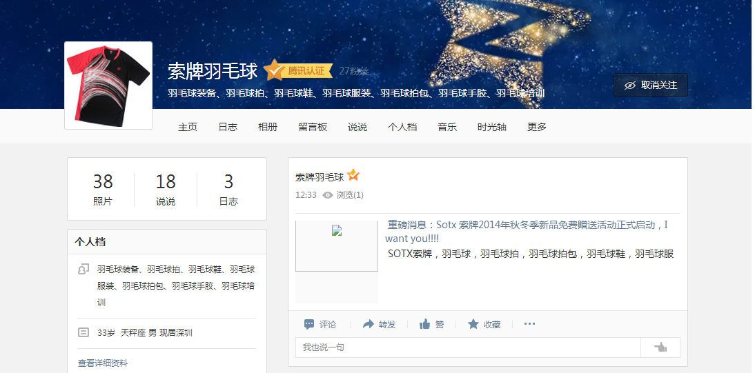Screen dimensions: 755x373
Task: Focus the 我也说一句 comment field
Action: pos(468,347)
